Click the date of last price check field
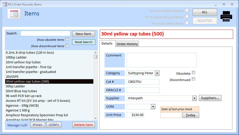Image resolution: width=239 pixels, height=135 pixels. point(171,115)
